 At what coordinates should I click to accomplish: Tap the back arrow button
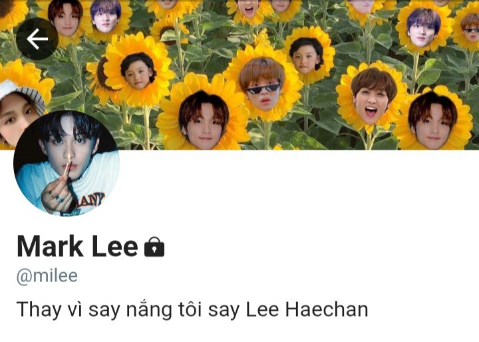coord(37,39)
